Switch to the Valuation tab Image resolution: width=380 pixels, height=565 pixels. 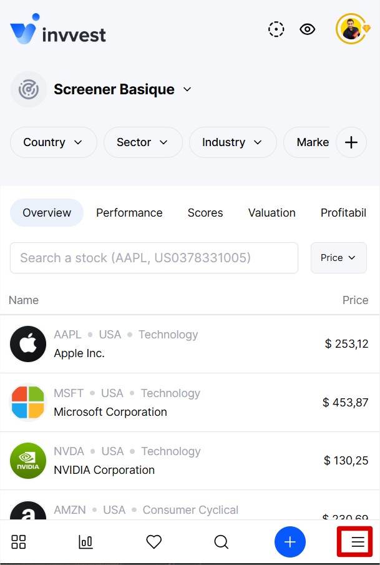tap(272, 213)
